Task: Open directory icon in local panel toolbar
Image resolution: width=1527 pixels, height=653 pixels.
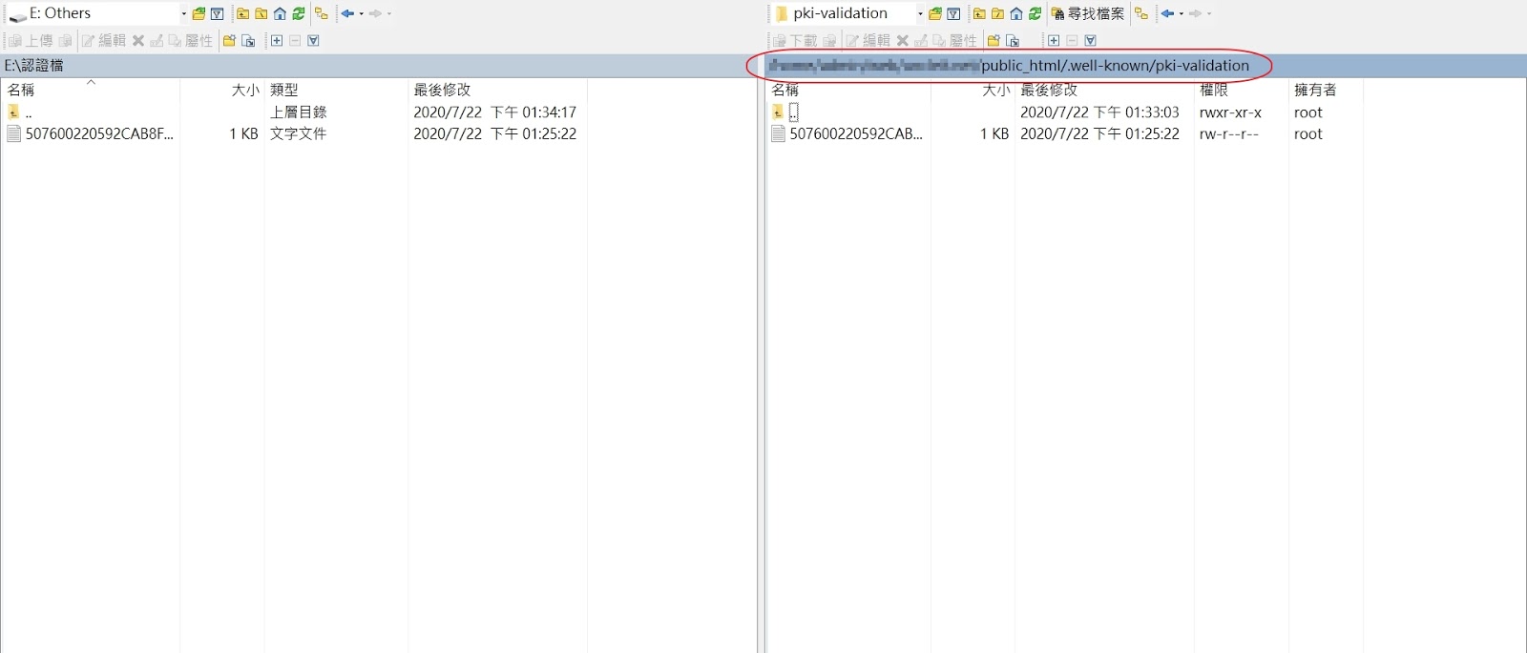Action: [x=199, y=13]
